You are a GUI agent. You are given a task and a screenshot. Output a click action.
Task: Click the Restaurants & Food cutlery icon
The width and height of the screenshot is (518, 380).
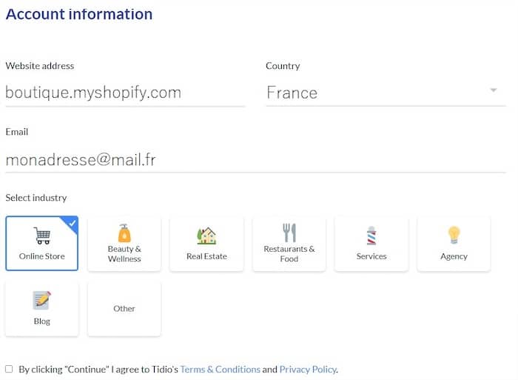coord(289,233)
